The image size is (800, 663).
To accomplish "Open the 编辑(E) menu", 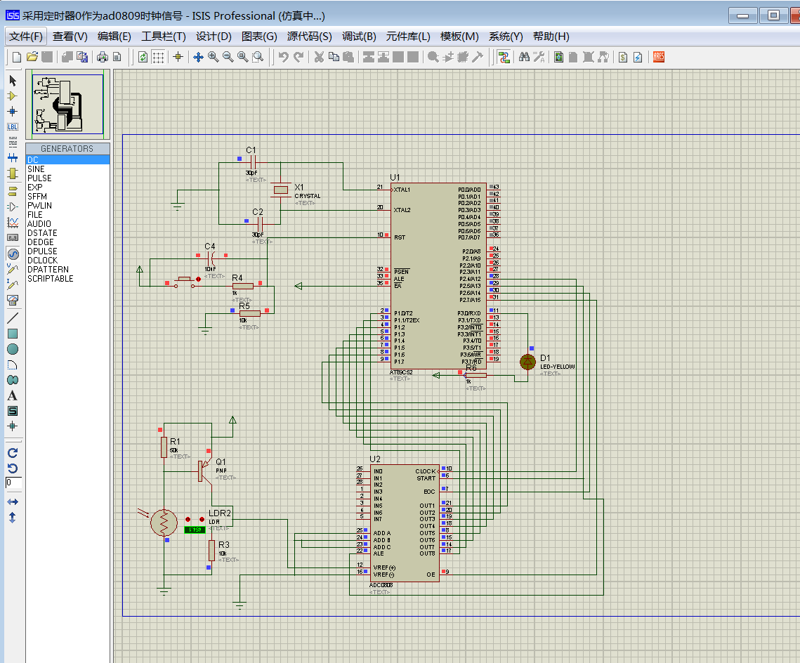I will [x=114, y=37].
